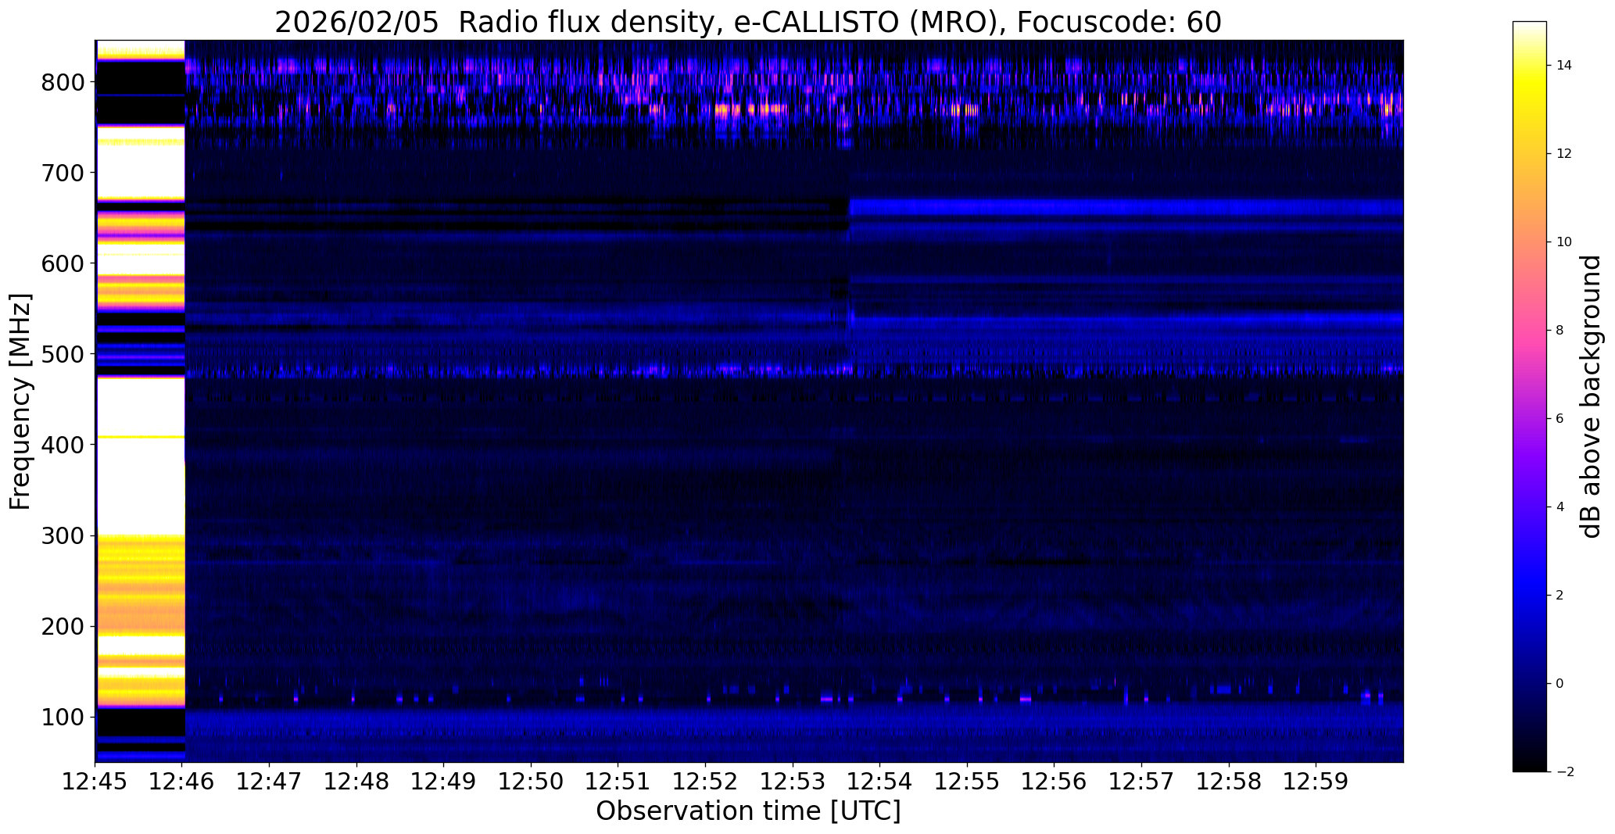Click the 12:56 time tick label
Image resolution: width=1615 pixels, height=834 pixels.
(x=1055, y=782)
